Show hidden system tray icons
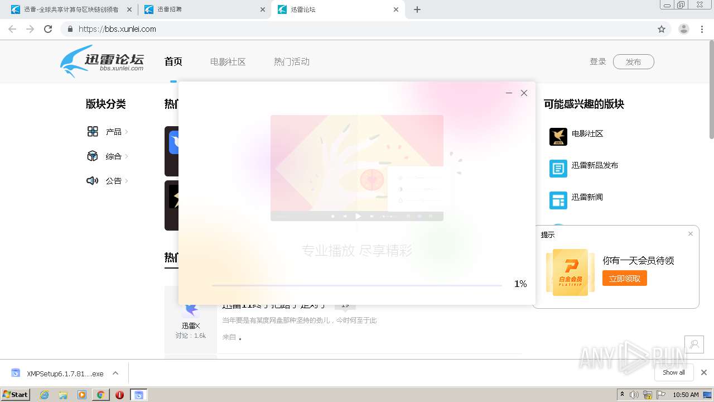 tap(622, 395)
